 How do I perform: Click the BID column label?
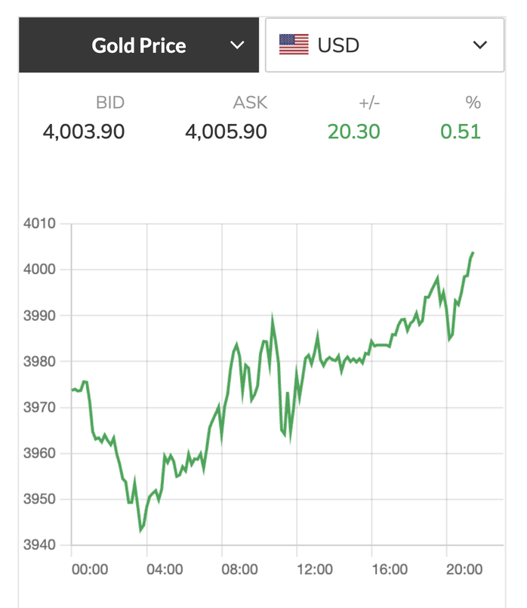coord(109,103)
